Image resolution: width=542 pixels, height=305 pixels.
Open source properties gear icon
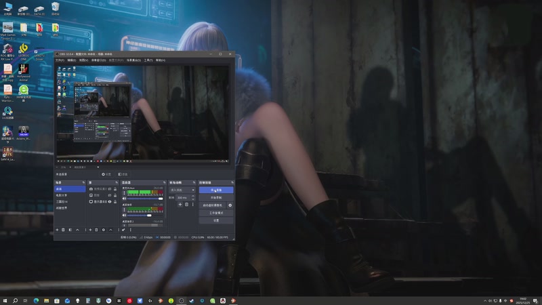tap(104, 230)
